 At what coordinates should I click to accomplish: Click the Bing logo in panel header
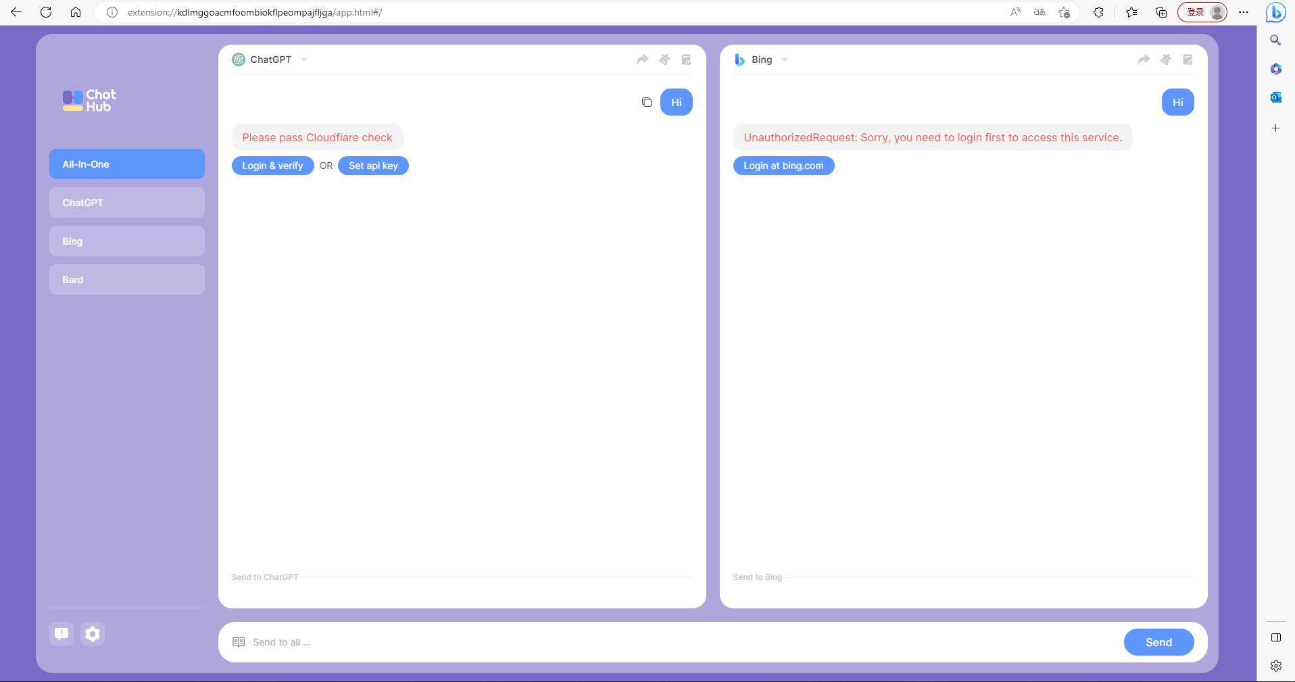coord(740,59)
